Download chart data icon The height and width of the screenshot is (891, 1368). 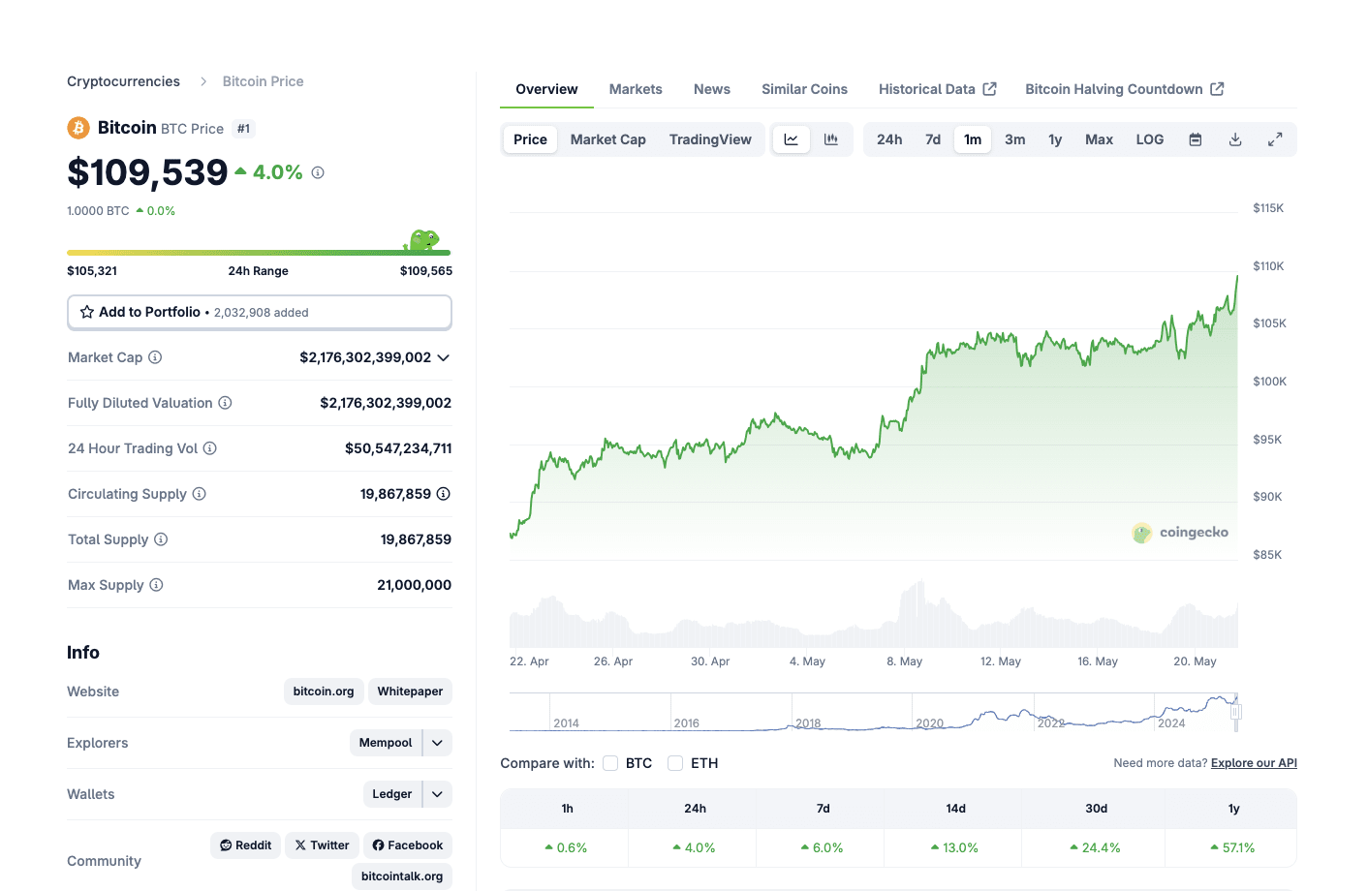point(1235,139)
